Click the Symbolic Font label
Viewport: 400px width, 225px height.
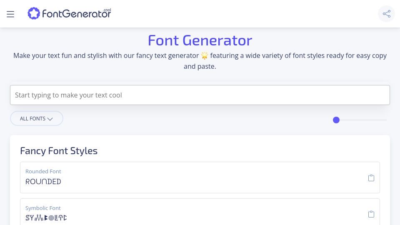tap(43, 208)
